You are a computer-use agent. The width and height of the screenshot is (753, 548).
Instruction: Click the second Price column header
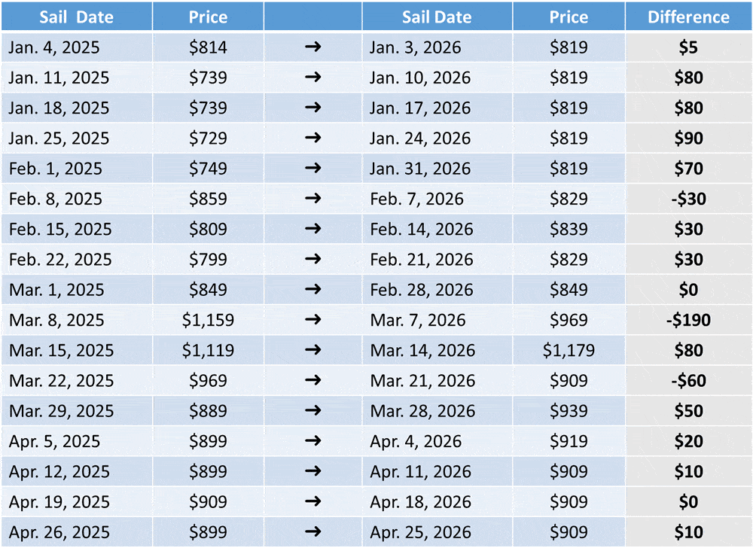click(x=569, y=17)
